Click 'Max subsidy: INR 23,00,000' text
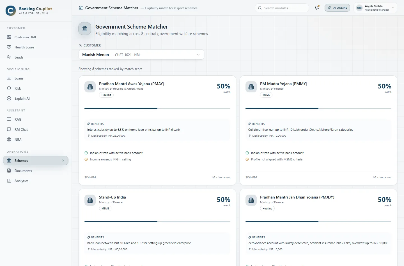This screenshot has width=404, height=266. point(108,136)
